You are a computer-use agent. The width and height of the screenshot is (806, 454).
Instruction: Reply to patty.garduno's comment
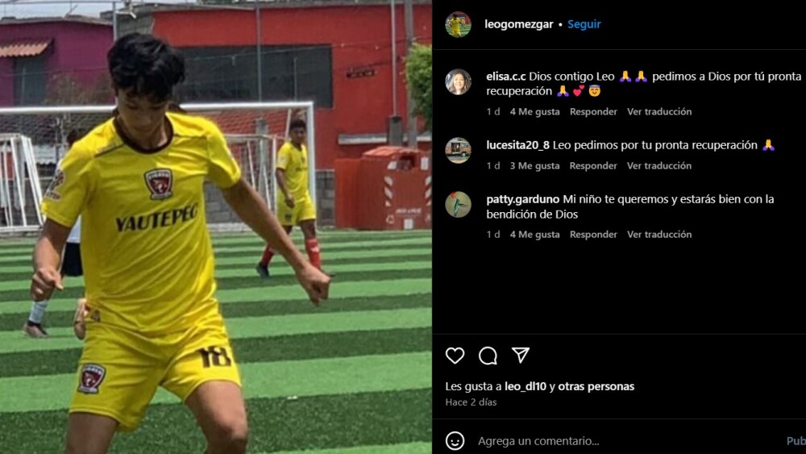(593, 235)
